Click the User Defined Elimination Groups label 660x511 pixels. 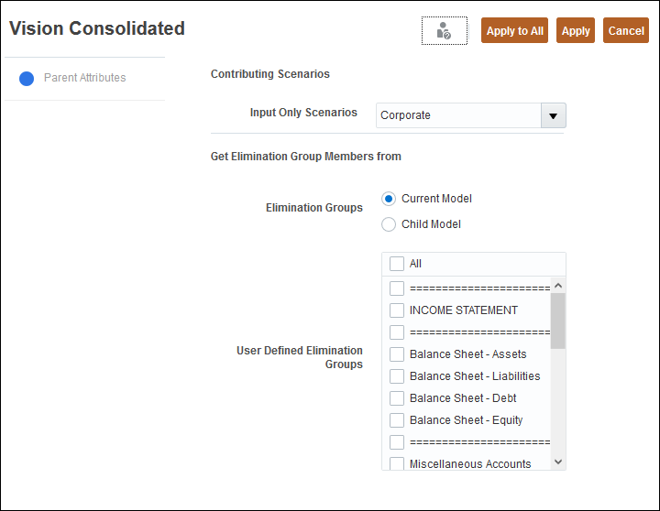click(x=299, y=357)
